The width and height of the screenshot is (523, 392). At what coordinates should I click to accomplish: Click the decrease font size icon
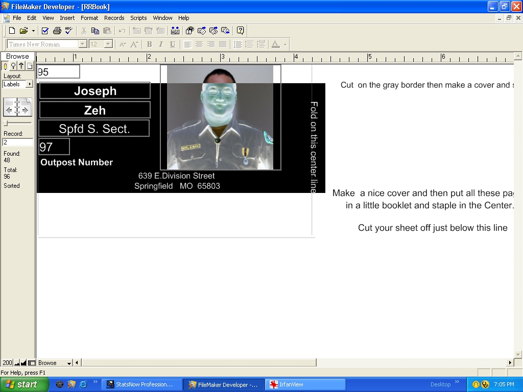[x=123, y=44]
